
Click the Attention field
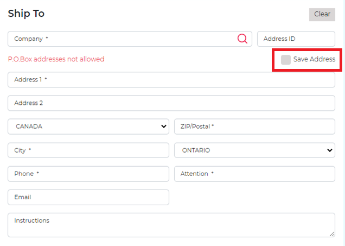pos(254,174)
